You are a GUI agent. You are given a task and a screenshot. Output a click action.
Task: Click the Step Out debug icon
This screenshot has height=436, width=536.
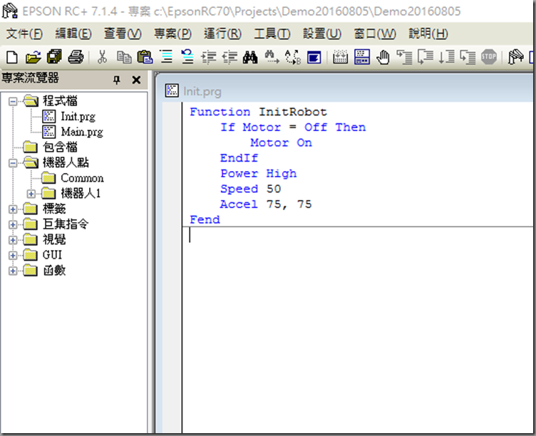(x=468, y=57)
